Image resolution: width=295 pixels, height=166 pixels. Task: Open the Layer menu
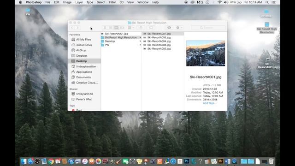click(79, 2)
